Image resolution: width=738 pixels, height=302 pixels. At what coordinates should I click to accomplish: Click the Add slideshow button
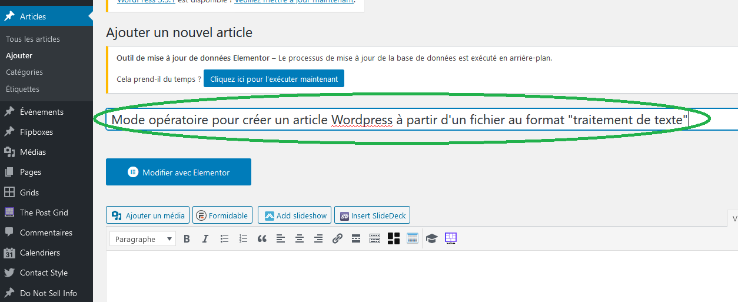point(295,215)
